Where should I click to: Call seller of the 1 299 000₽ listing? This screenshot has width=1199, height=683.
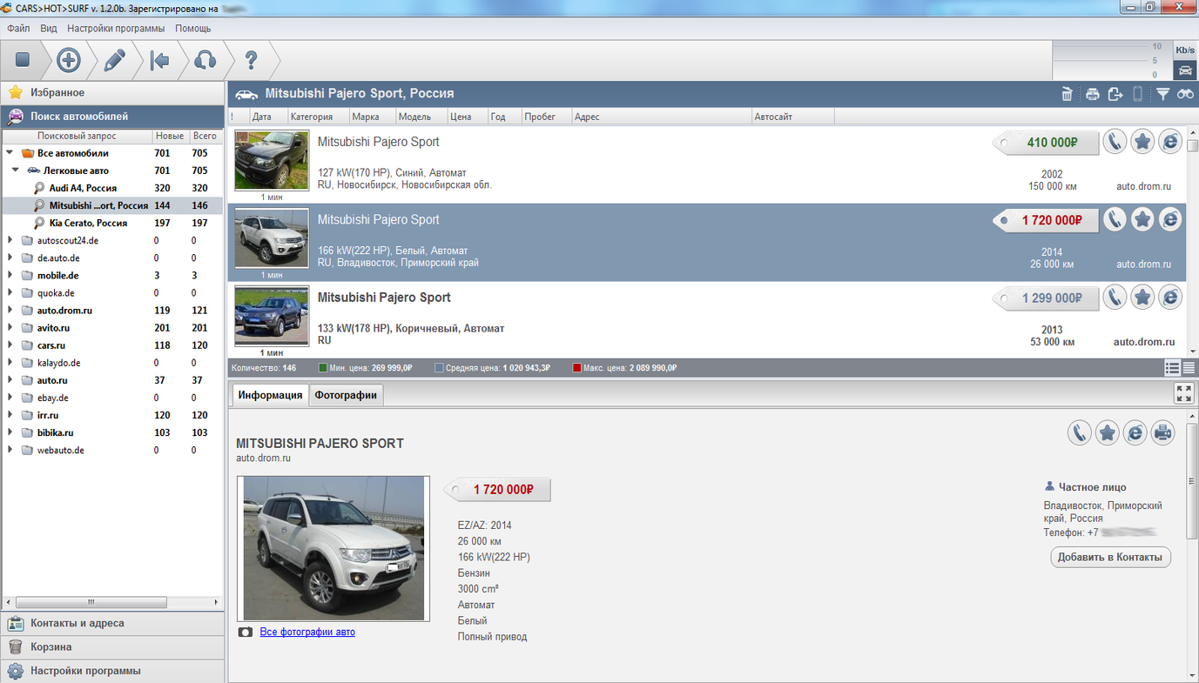pyautogui.click(x=1115, y=298)
